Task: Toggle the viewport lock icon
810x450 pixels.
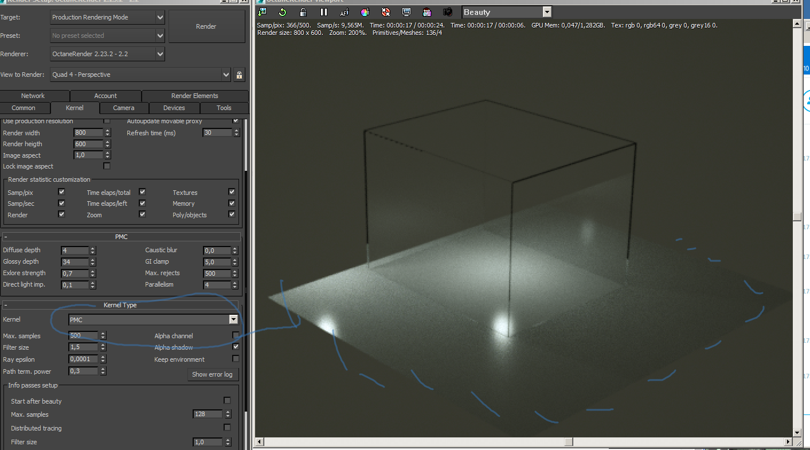Action: [x=303, y=11]
